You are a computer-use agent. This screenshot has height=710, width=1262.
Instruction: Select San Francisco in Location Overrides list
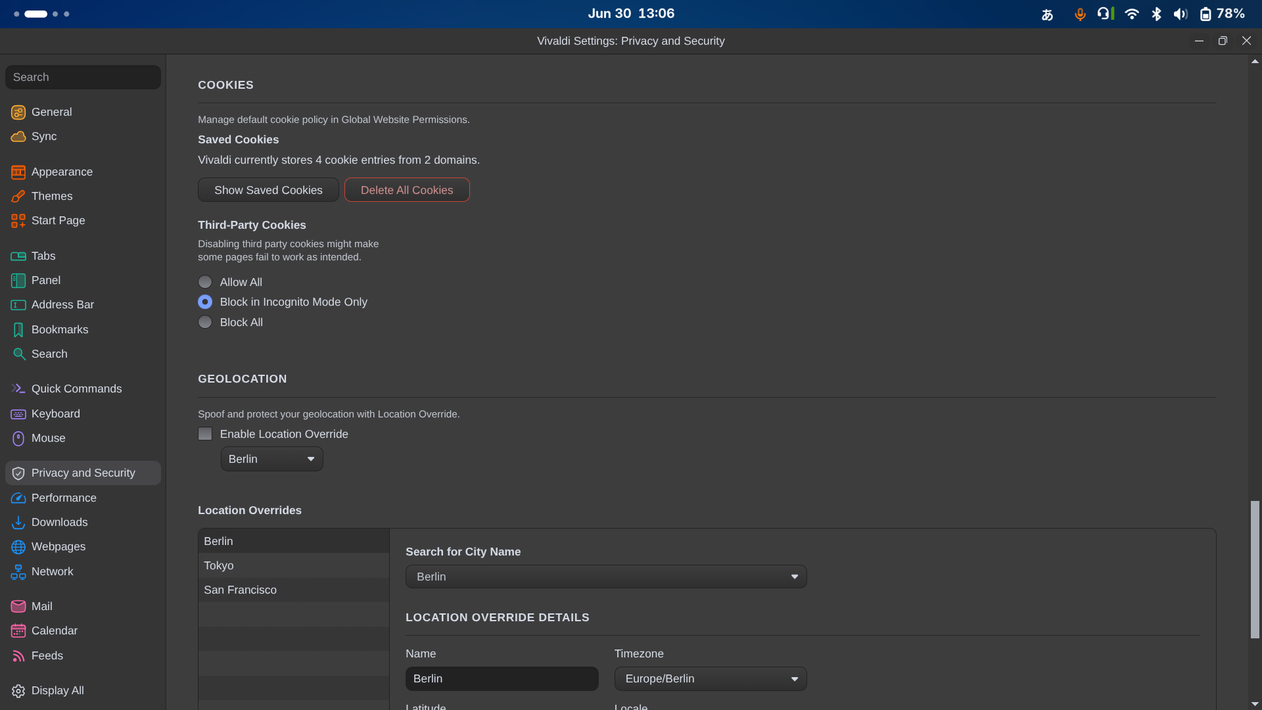(294, 590)
